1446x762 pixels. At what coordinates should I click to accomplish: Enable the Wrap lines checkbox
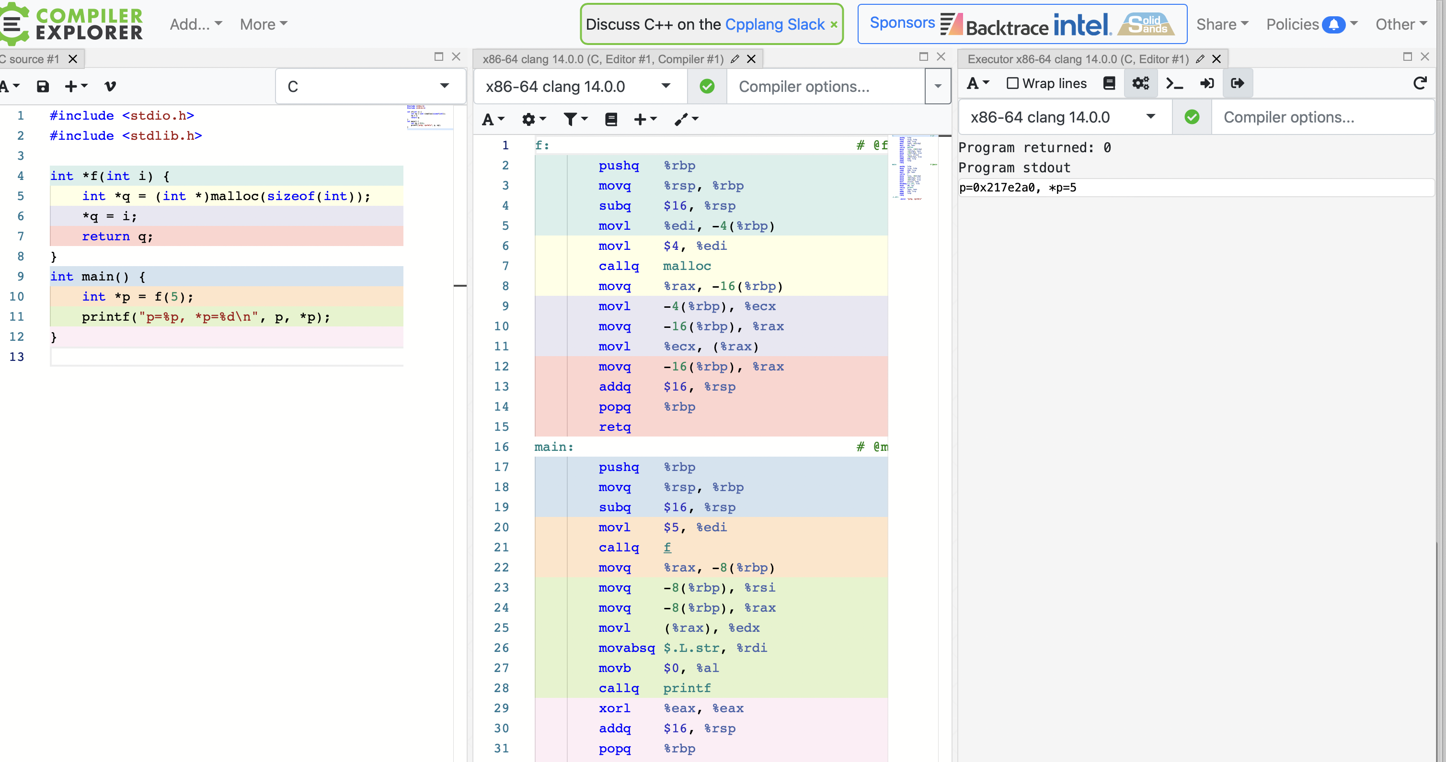(1012, 84)
